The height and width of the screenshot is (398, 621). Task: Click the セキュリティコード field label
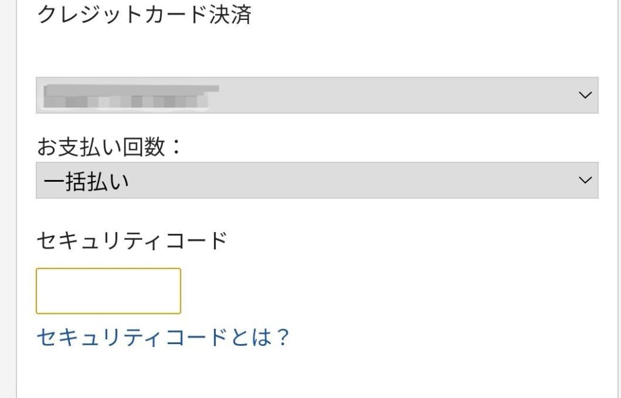click(x=132, y=241)
